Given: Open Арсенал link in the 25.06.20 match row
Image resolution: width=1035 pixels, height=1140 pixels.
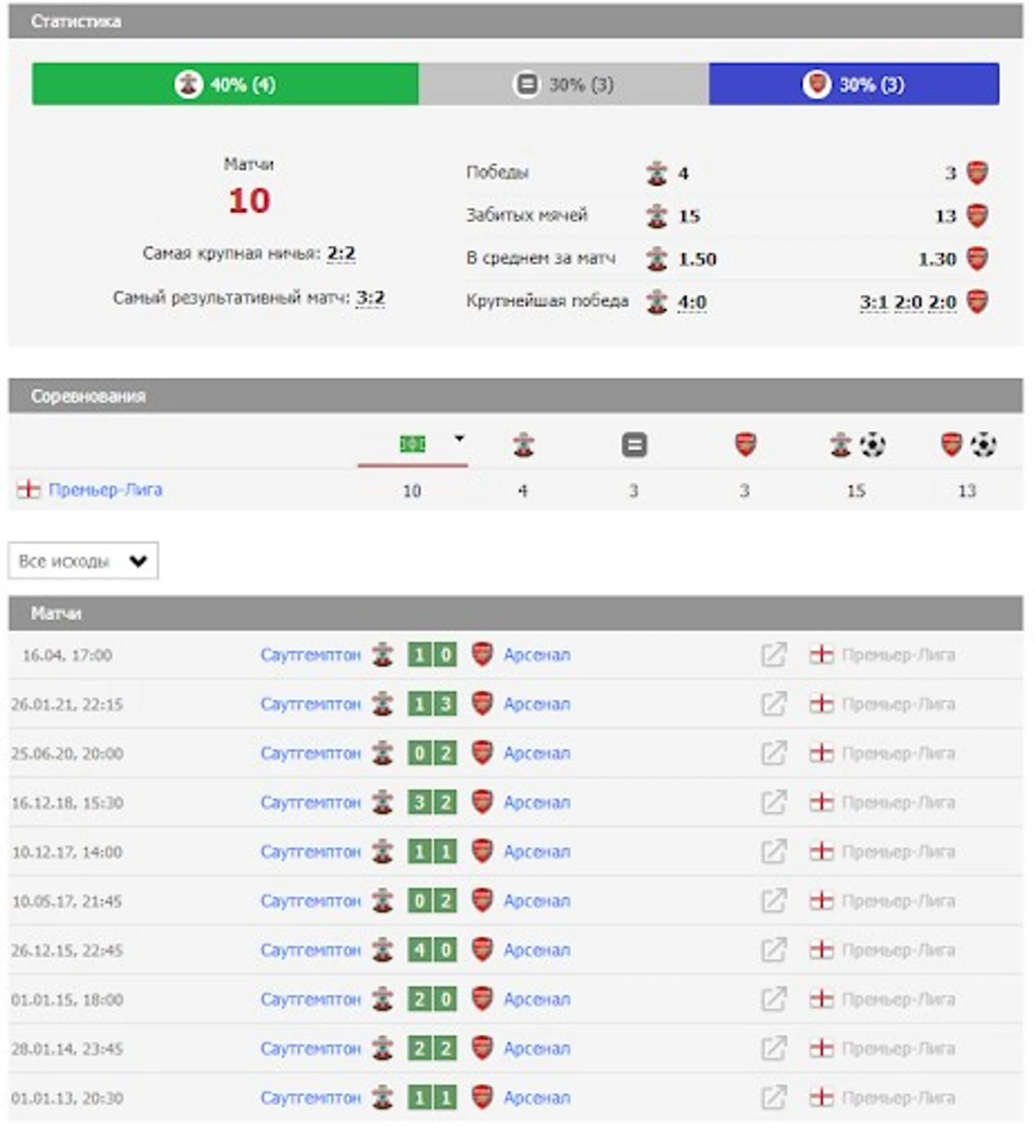Looking at the screenshot, I should [x=537, y=753].
